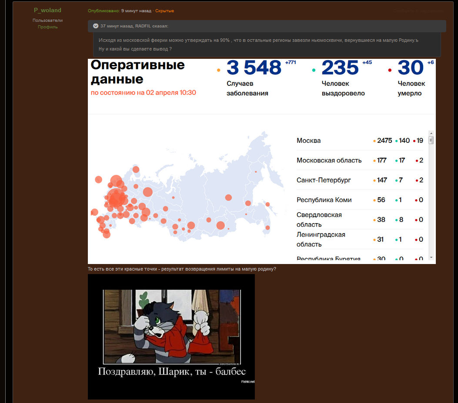The image size is (458, 403).
Task: Click the 3 548 cases total number
Action: [x=254, y=68]
